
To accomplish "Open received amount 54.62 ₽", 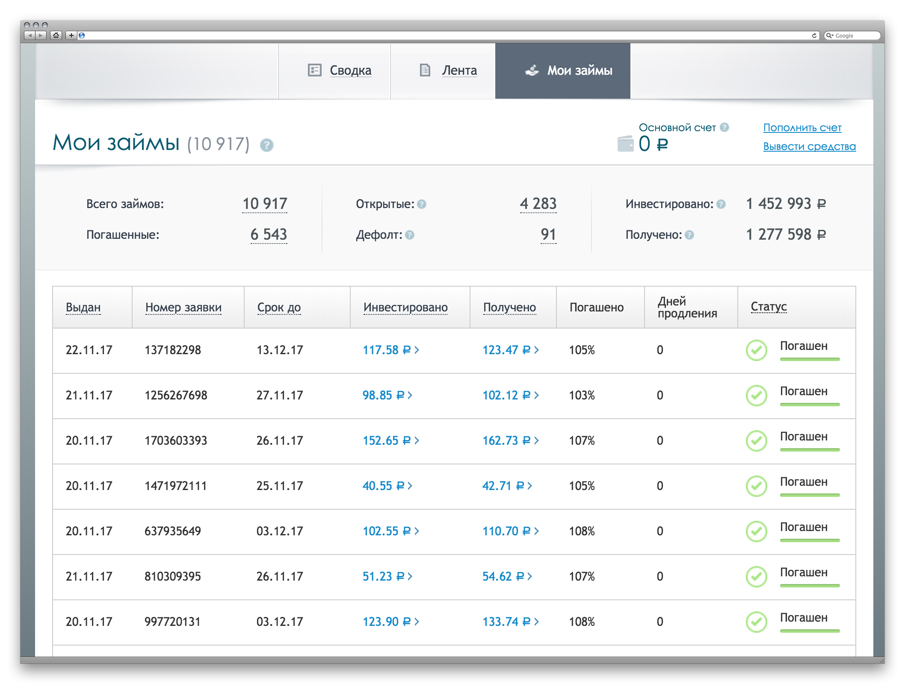I will (x=507, y=576).
